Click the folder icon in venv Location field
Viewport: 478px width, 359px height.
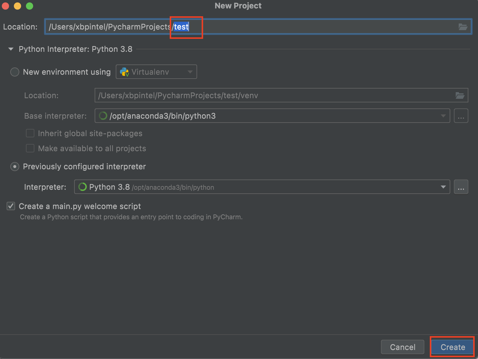pos(460,95)
